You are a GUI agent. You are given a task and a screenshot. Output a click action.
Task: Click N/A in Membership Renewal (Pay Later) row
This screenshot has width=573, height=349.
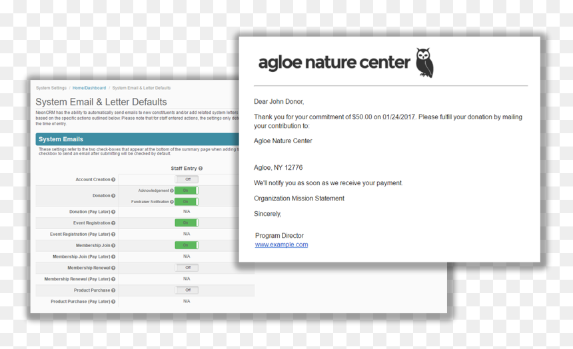(187, 279)
